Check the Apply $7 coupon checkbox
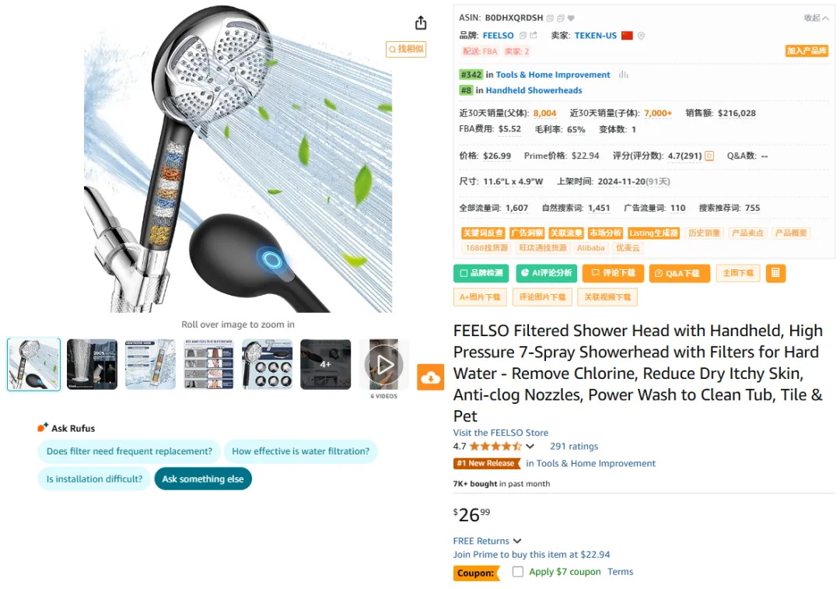This screenshot has height=589, width=840. (517, 571)
